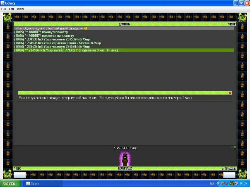This screenshot has height=187, width=250.
Task: Click the purple-glowing character avatar
Action: [125, 159]
